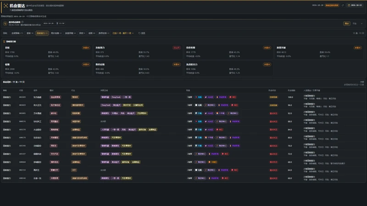The image size is (367, 206).
Task: Click the orange status badge in 东方嘉盛 row
Action: (273, 97)
